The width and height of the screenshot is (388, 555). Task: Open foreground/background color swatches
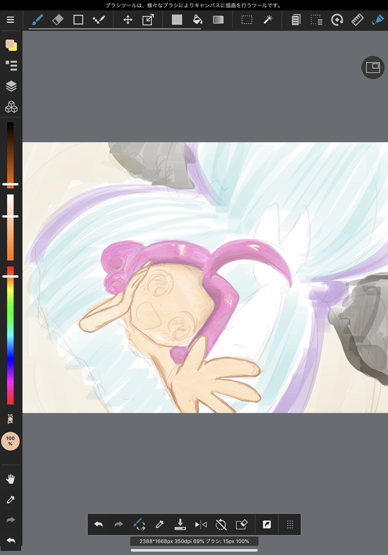pyautogui.click(x=11, y=45)
